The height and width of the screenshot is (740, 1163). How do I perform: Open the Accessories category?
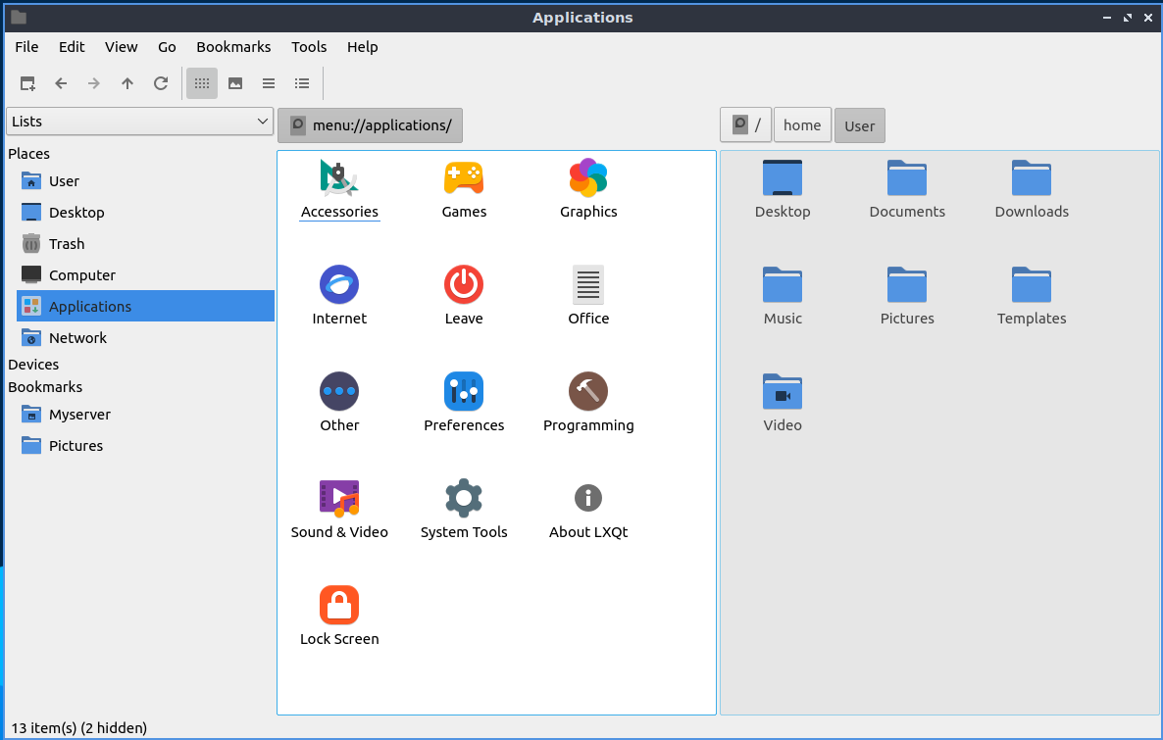(339, 179)
